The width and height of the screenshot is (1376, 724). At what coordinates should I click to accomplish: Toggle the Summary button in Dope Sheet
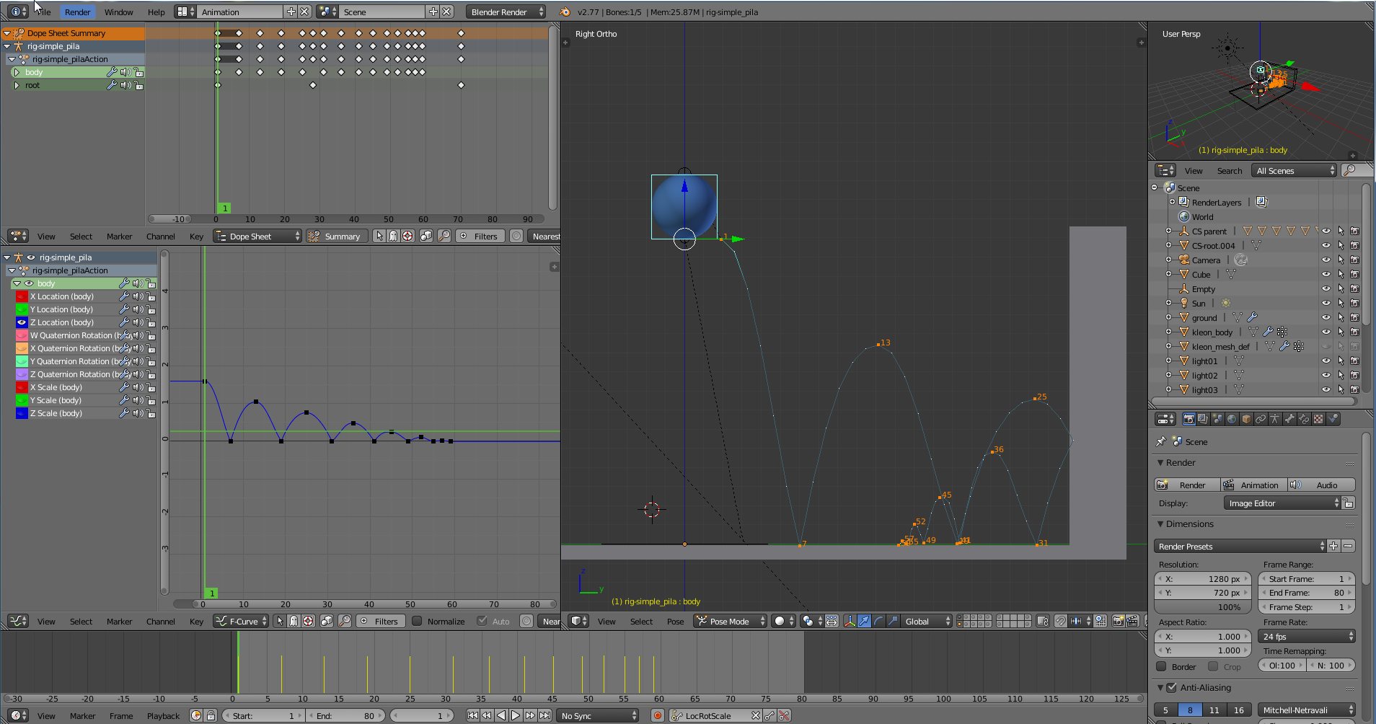(x=337, y=236)
